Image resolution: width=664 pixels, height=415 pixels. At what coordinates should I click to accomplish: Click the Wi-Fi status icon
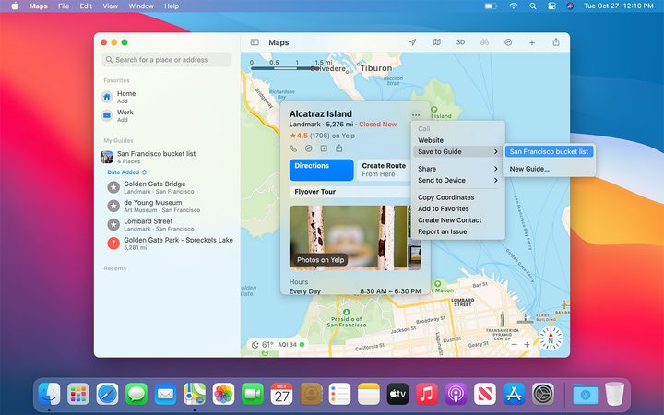(x=514, y=6)
